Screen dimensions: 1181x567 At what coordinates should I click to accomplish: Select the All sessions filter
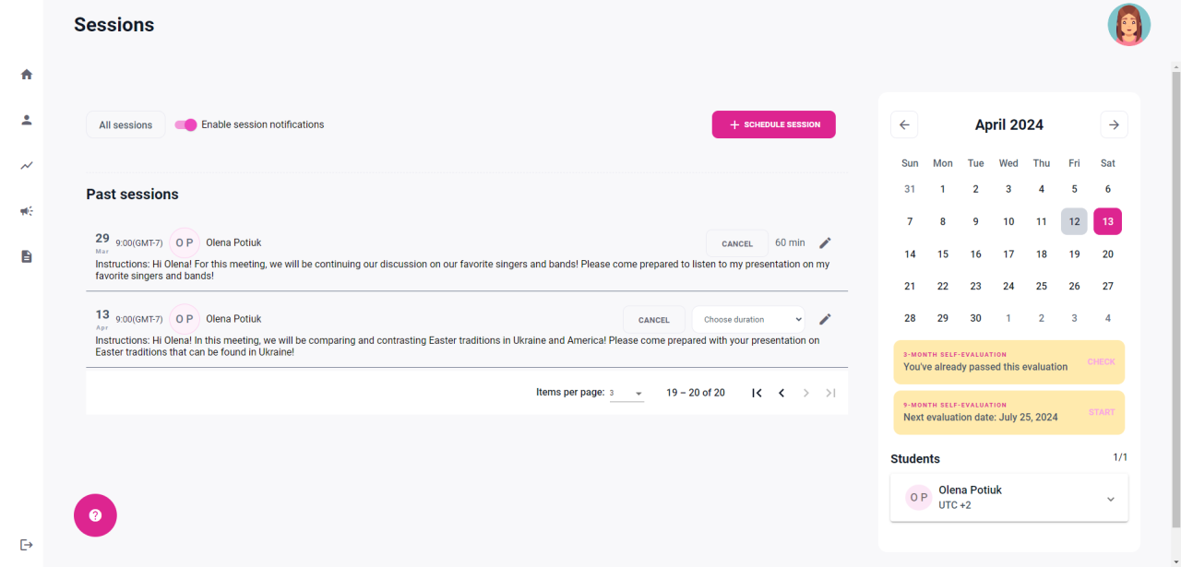coord(125,125)
